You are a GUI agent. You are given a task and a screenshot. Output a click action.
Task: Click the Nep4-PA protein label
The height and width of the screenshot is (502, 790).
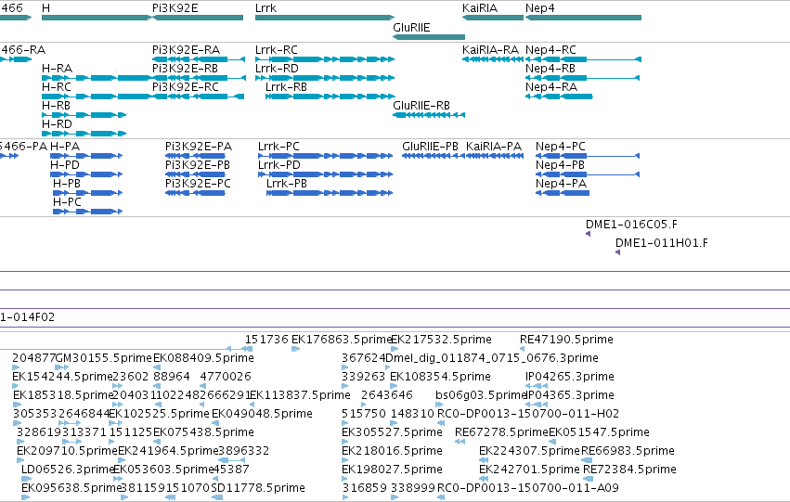[561, 184]
